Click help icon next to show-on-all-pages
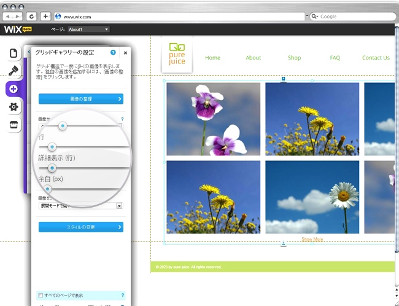 (123, 295)
